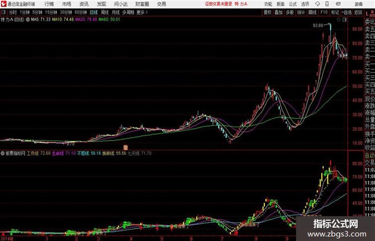Open the 市场 menu

click(67, 4)
